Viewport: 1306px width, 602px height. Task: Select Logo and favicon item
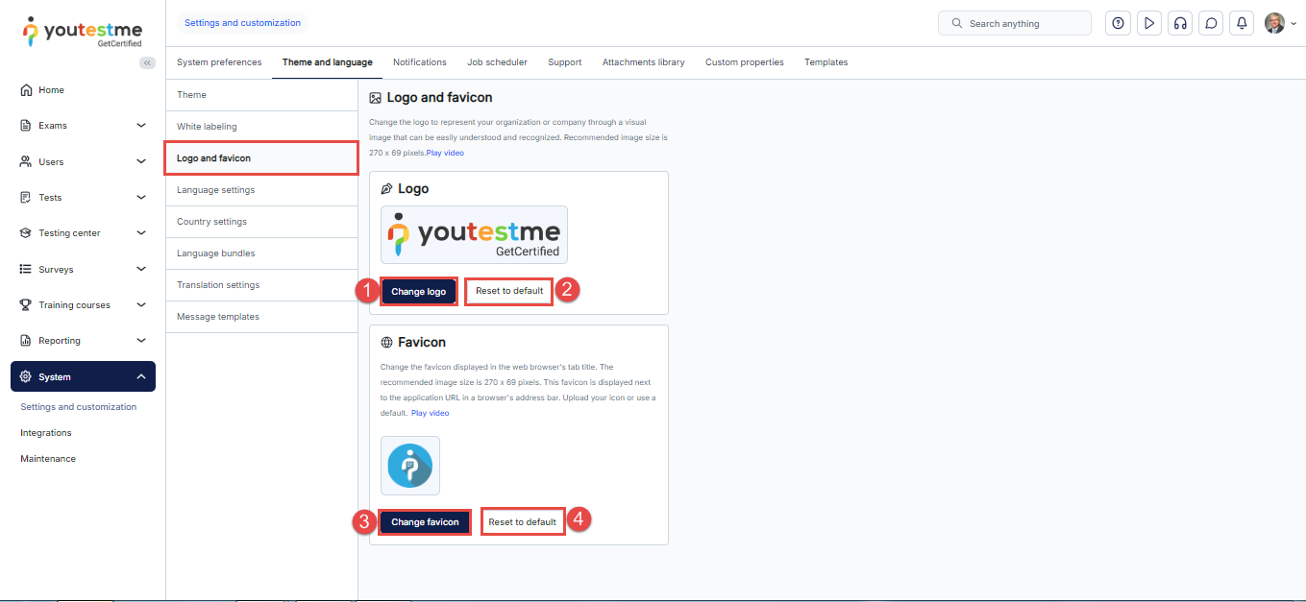pyautogui.click(x=261, y=158)
